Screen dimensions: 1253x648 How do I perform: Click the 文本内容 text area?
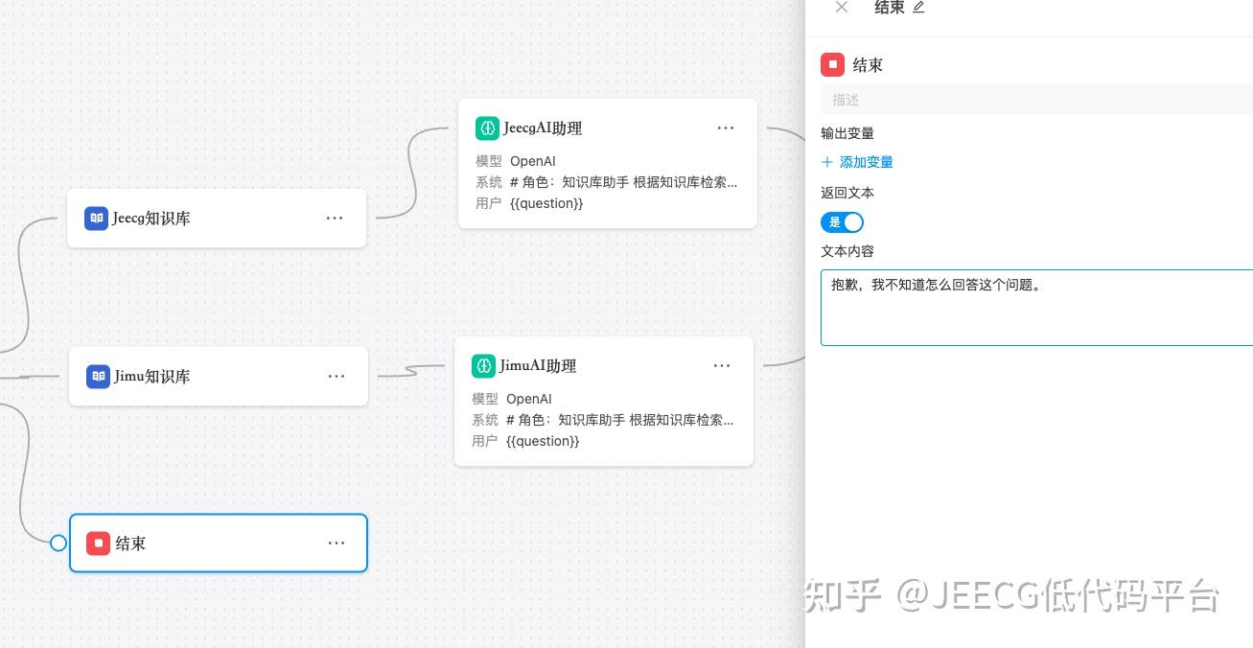[x=1036, y=308]
